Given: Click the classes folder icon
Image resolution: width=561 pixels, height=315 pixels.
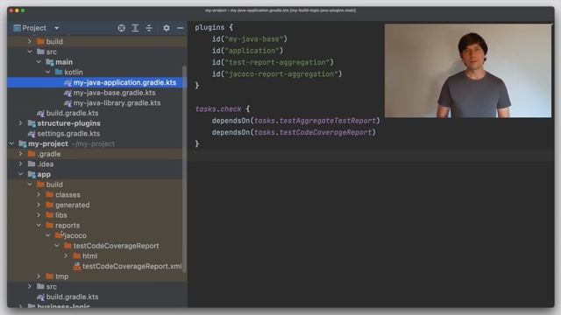Looking at the screenshot, I should pos(50,194).
